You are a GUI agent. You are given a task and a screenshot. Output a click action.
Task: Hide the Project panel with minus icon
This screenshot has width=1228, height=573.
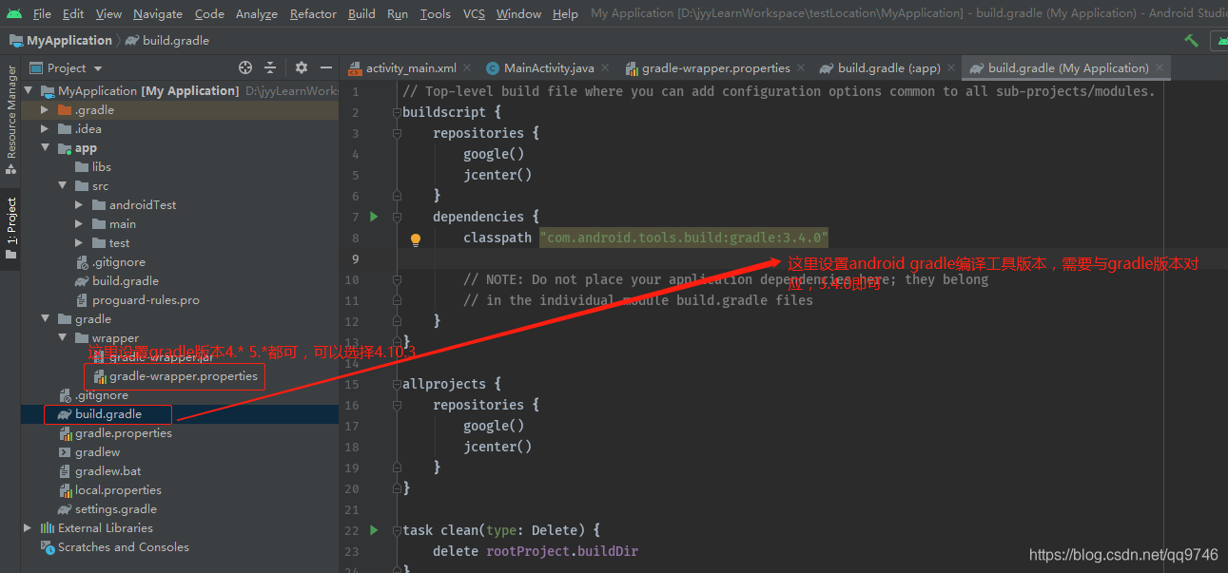(326, 67)
